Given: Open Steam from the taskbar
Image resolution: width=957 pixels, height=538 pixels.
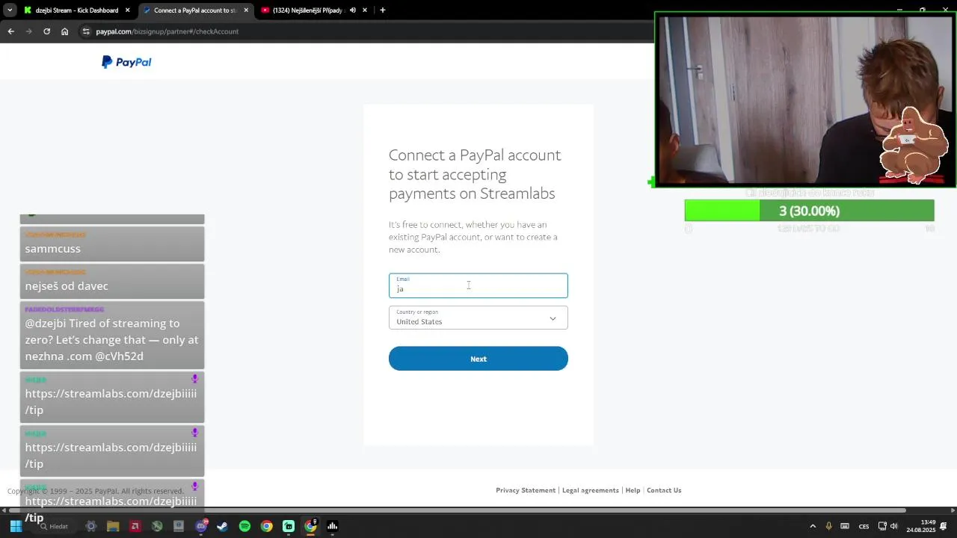Looking at the screenshot, I should 222,526.
